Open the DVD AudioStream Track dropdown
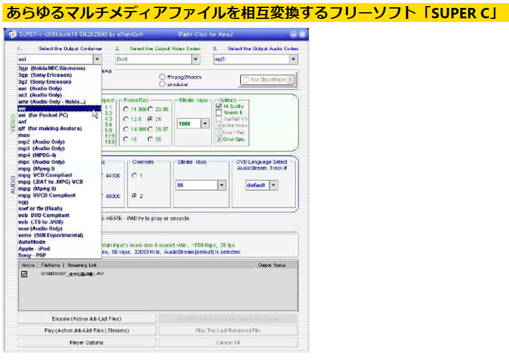The image size is (509, 363). coord(273,185)
